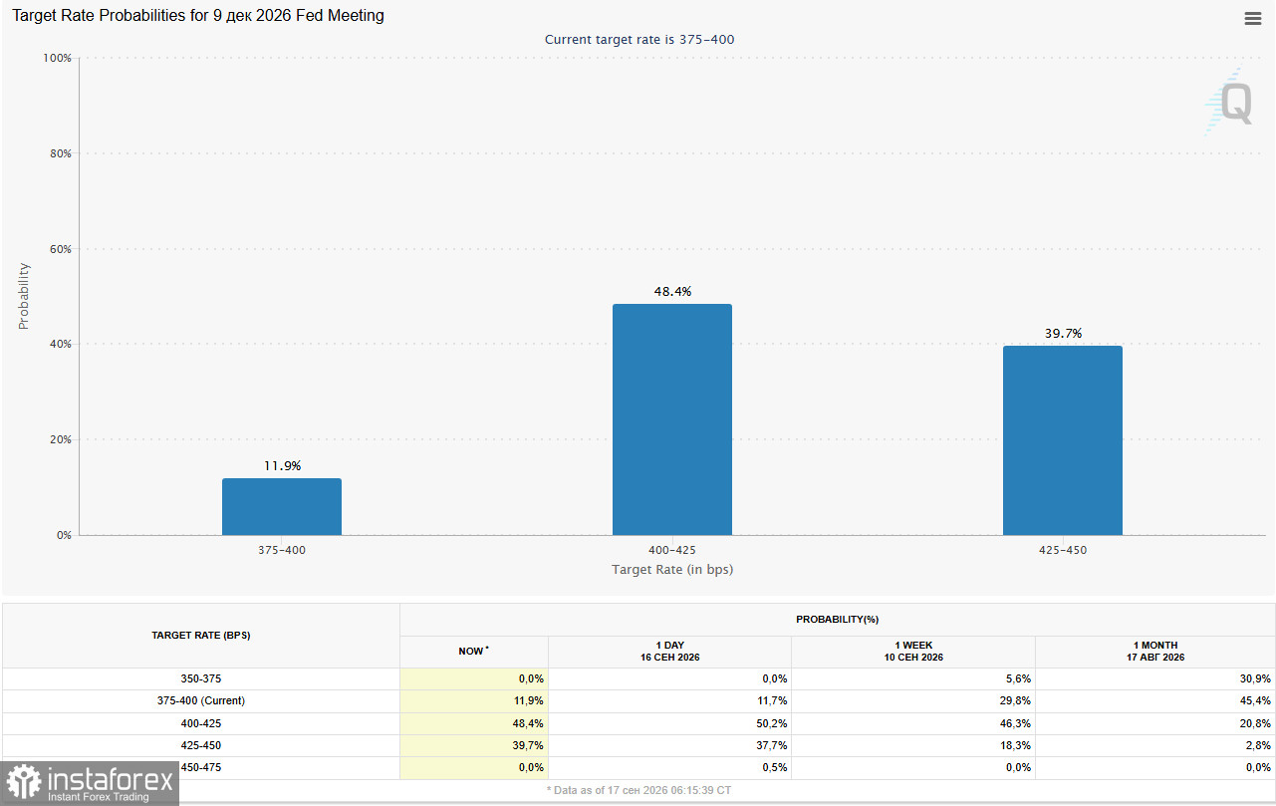The image size is (1276, 806).
Task: Click the 1 DAY value 11,7%
Action: click(x=772, y=700)
